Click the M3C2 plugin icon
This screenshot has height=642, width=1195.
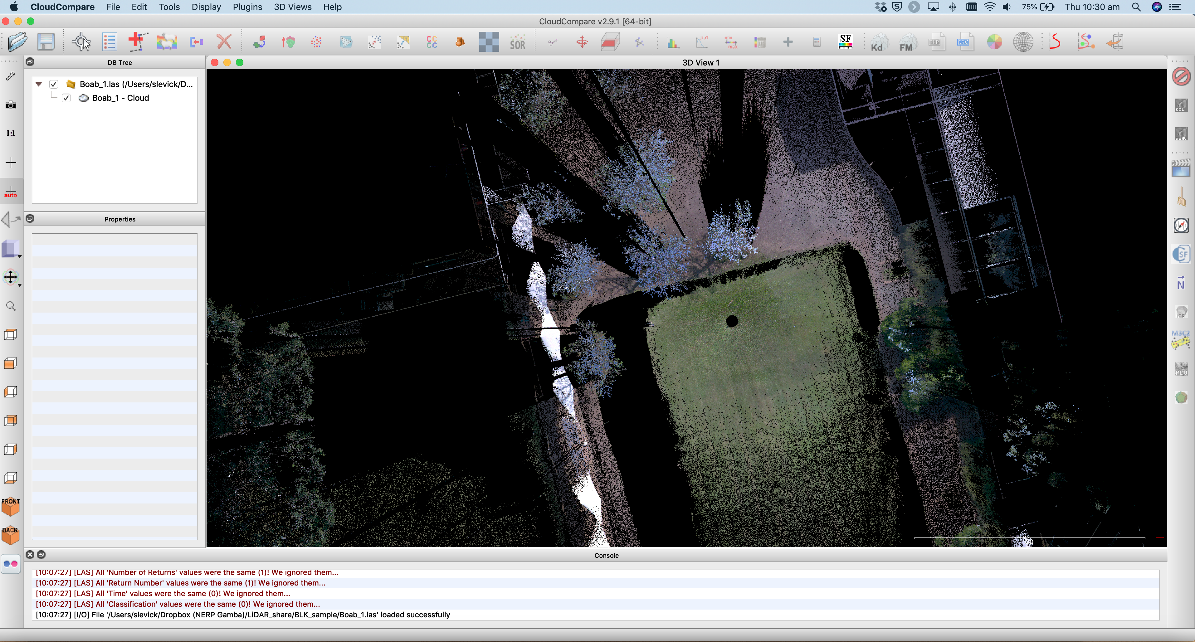1181,340
